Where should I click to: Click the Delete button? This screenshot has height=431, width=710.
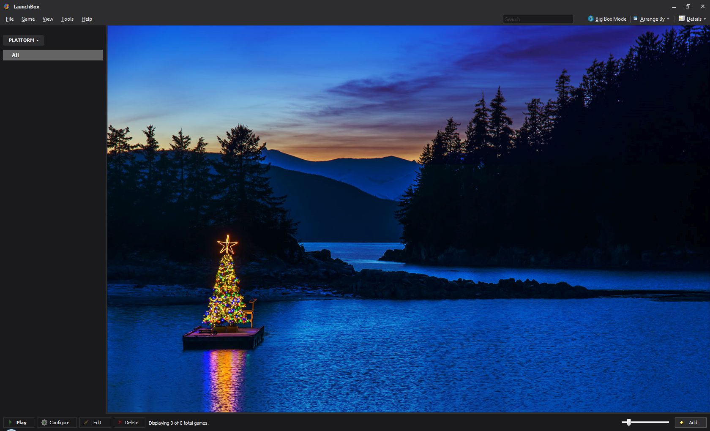[x=129, y=423]
